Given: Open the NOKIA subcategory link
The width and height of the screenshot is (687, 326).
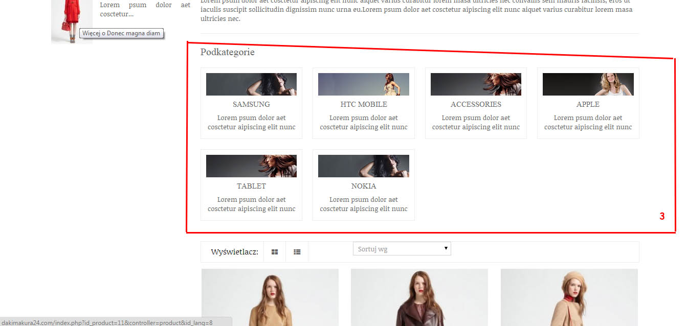Looking at the screenshot, I should [364, 186].
